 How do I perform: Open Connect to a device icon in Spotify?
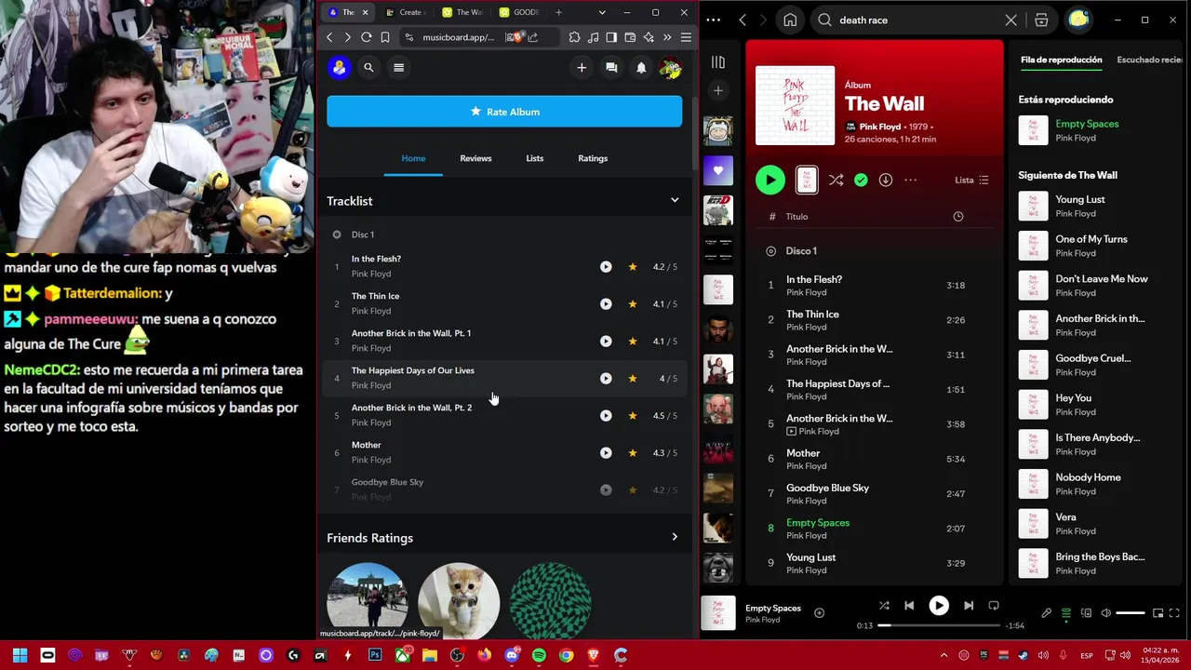[1086, 612]
